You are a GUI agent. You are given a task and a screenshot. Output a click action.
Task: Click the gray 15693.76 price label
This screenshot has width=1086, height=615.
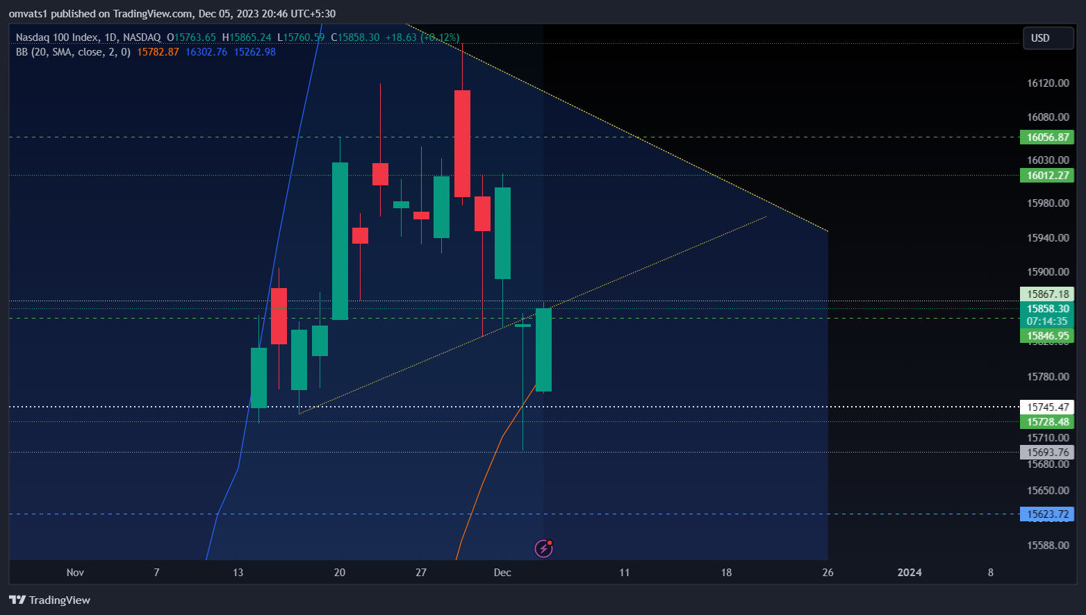[x=1046, y=453]
